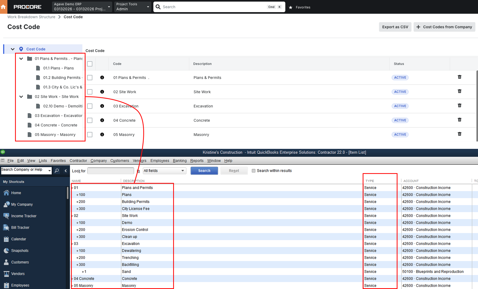
Task: Open the All fields dropdown
Action: tap(164, 171)
